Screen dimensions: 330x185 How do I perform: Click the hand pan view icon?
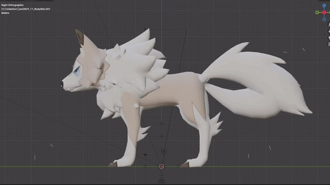coord(329,31)
